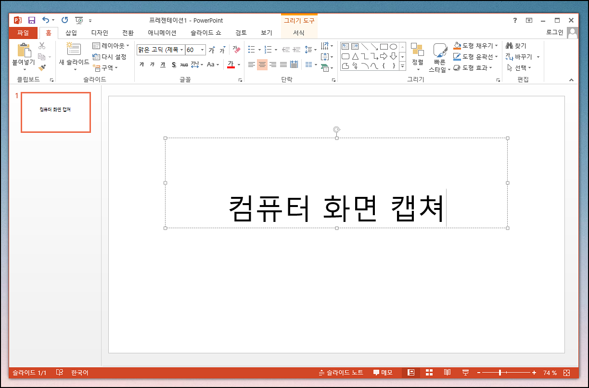Screen dimensions: 589x388
Task: Select the right arrow shape in gallery
Action: (384, 56)
